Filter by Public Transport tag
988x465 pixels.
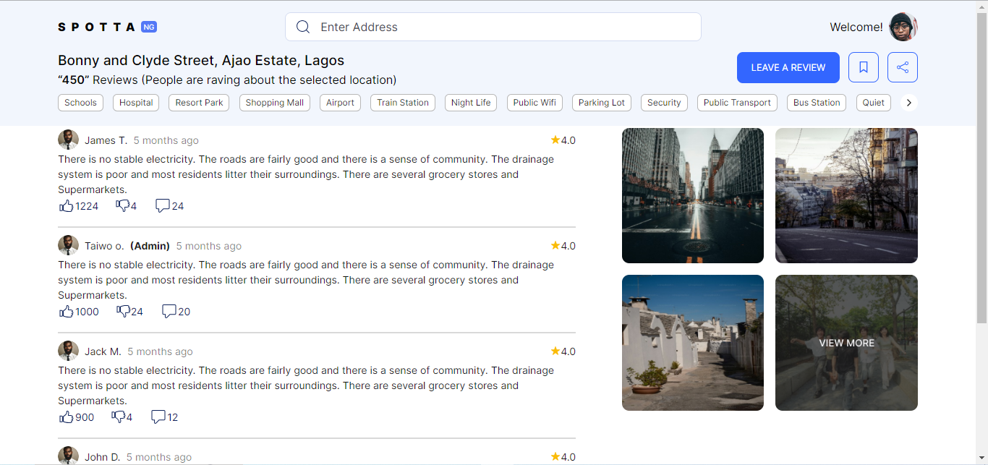point(737,103)
